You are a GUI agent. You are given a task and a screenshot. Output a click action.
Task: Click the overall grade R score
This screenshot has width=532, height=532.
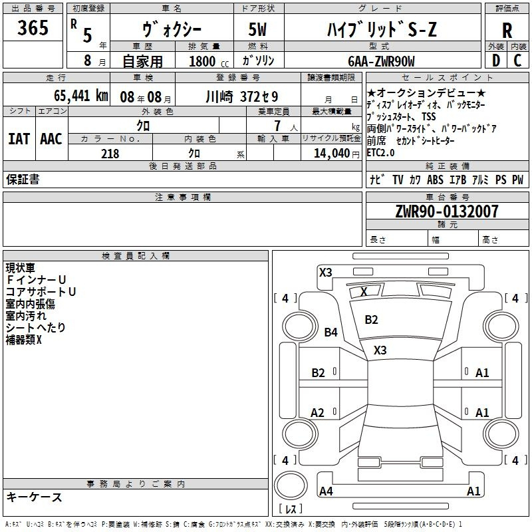click(x=507, y=30)
